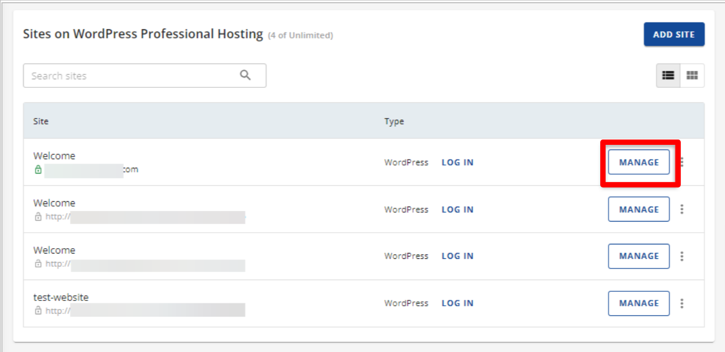Focus the Search sites input field
The width and height of the screenshot is (725, 352).
133,76
